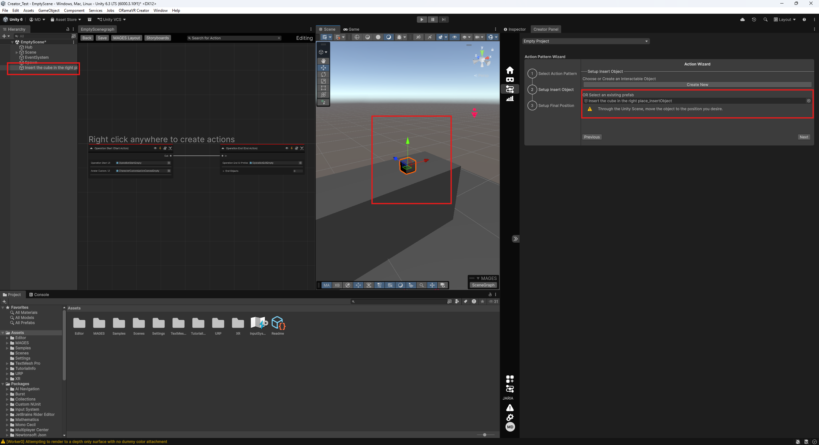This screenshot has height=445, width=819.
Task: Click the custom editor tools icon
Action: (323, 102)
